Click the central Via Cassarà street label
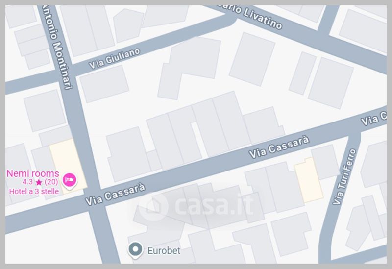This screenshot has width=392, height=269. click(279, 147)
